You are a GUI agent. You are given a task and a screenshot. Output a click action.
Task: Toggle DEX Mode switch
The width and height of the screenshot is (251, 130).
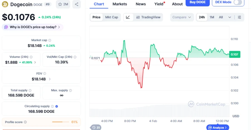coord(238,3)
